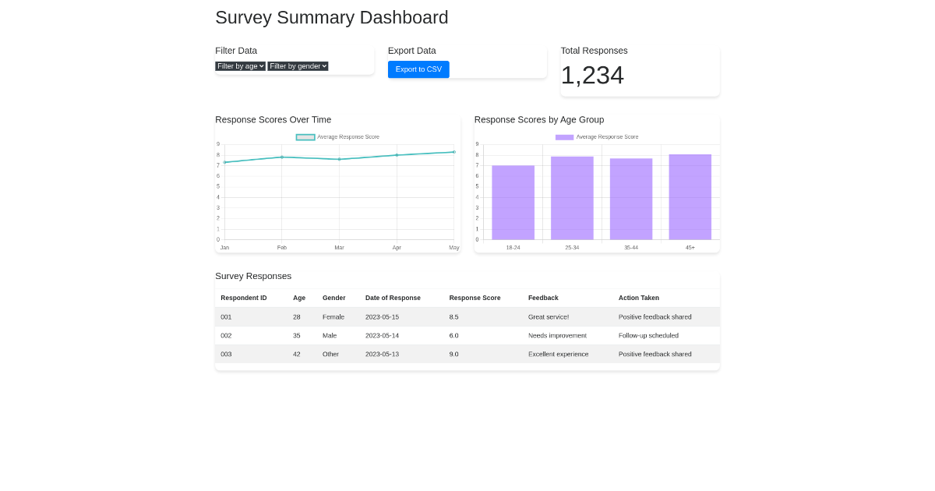Image resolution: width=935 pixels, height=491 pixels.
Task: Click the "Needs improvement" feedback cell
Action: 558,335
